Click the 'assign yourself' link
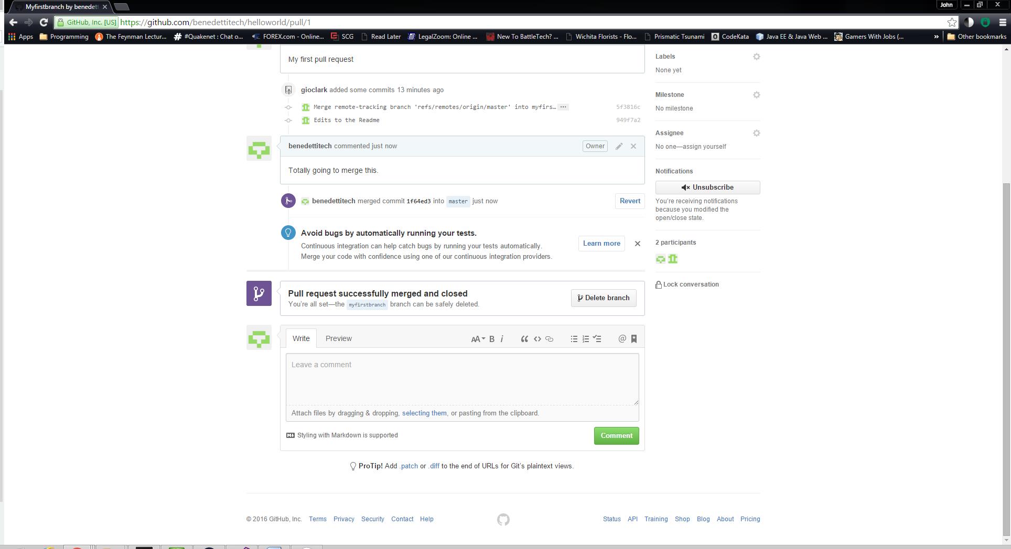 tap(704, 147)
